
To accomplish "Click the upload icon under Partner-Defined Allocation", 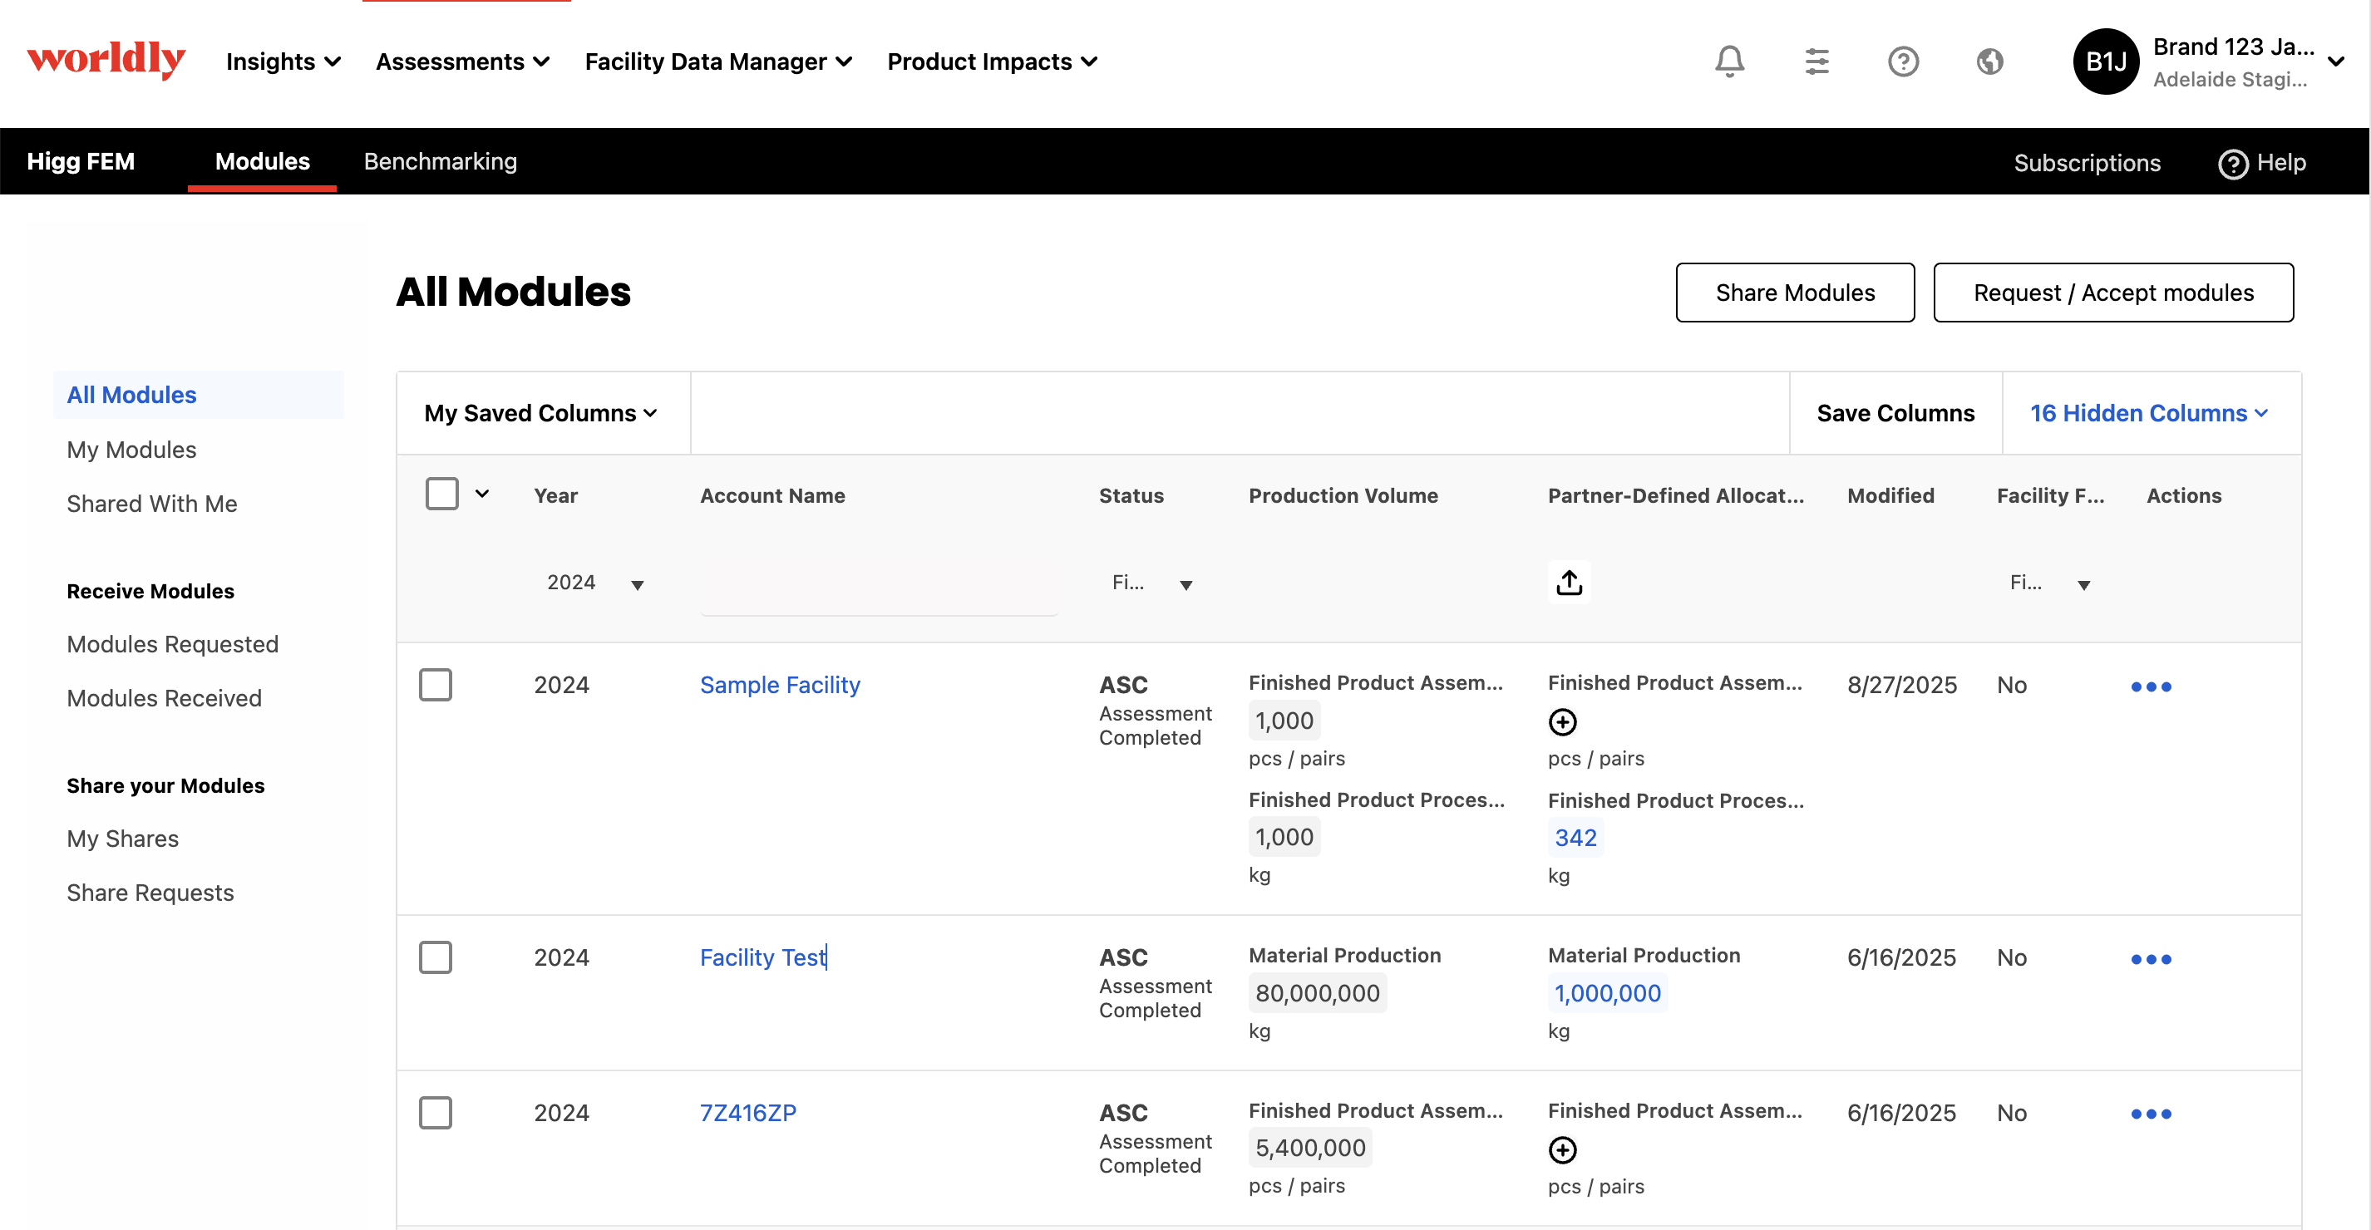I will point(1569,583).
